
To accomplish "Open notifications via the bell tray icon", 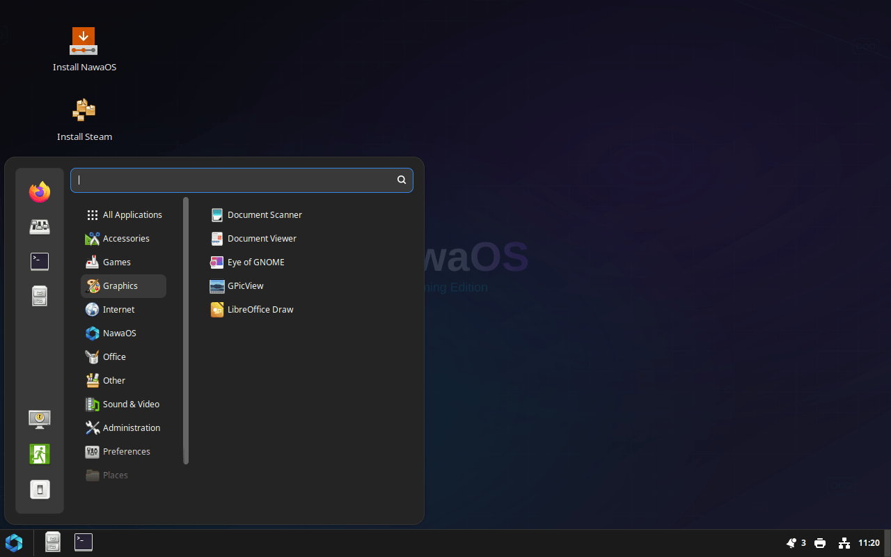I will click(792, 542).
